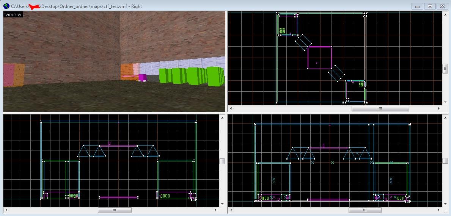451x216 pixels.
Task: Minimize the ctf_test.vmf map window
Action: (x=417, y=6)
